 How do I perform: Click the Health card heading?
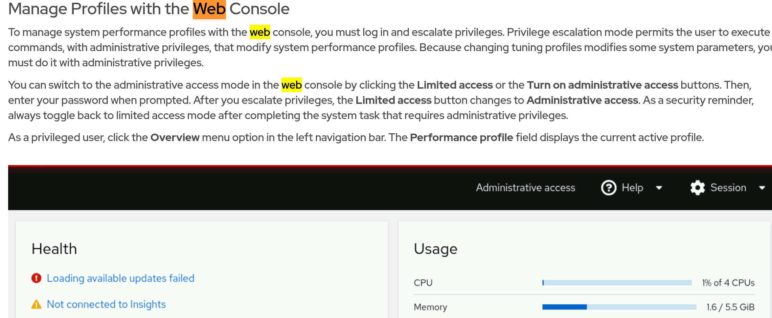click(54, 249)
